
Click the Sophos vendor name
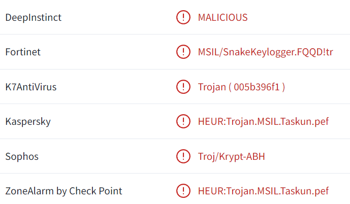click(x=22, y=156)
